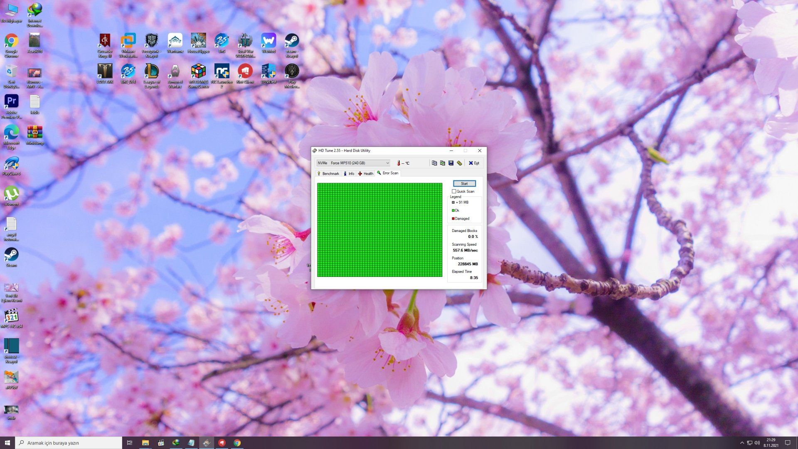Click the Windows taskbar search box
The height and width of the screenshot is (449, 798).
pos(69,443)
